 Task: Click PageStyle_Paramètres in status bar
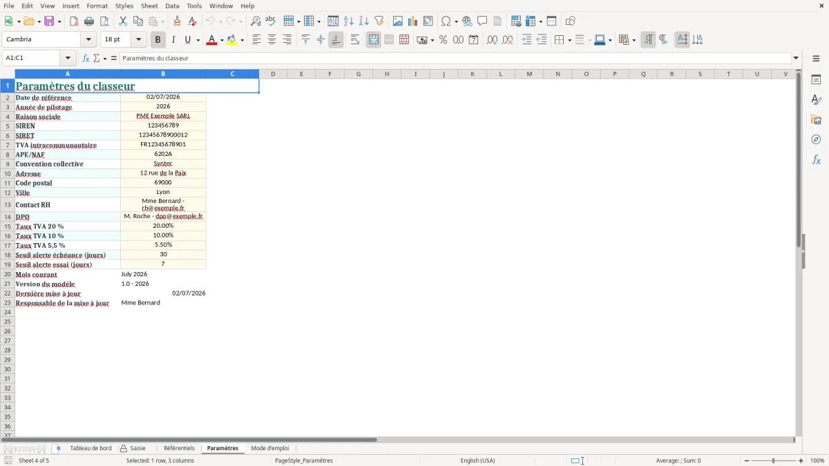304,460
